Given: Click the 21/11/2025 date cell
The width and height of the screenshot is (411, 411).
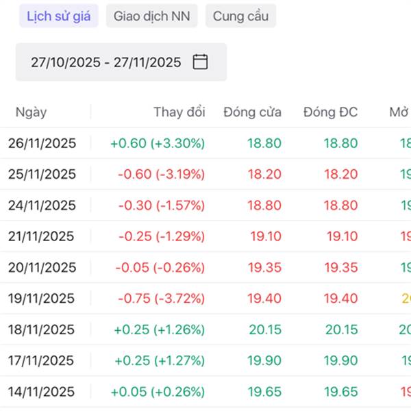Looking at the screenshot, I should pos(41,236).
